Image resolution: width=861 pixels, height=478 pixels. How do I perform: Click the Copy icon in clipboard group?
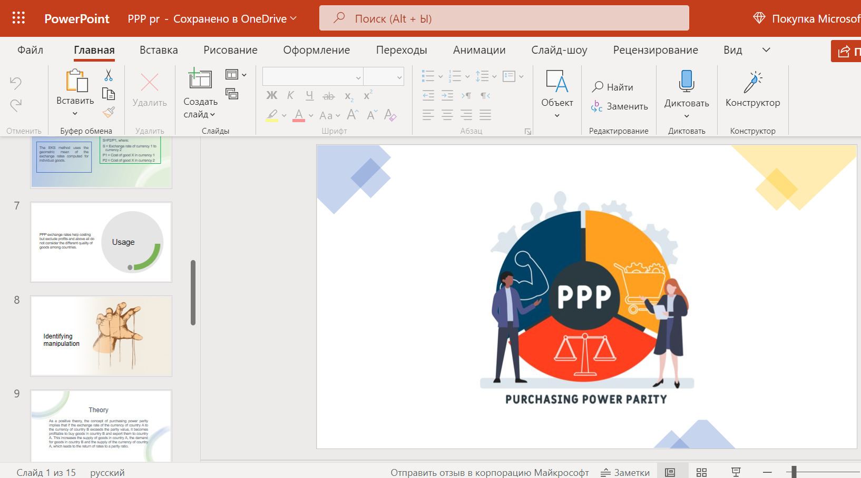pos(109,94)
